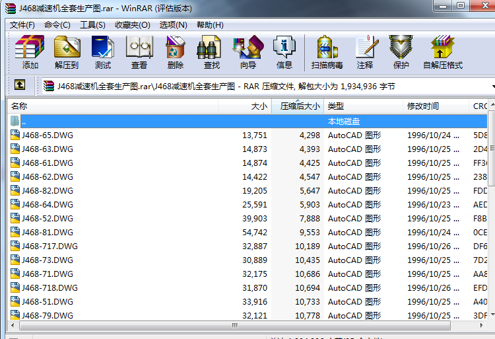This screenshot has height=339, width=495.
Task: Click the DWG icon beside J468-71.DWG
Action: coord(15,274)
